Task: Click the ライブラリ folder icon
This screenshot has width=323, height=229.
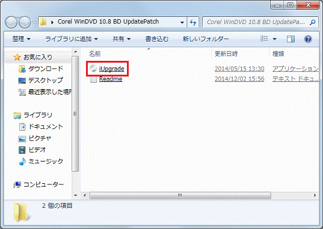Action: 17,116
